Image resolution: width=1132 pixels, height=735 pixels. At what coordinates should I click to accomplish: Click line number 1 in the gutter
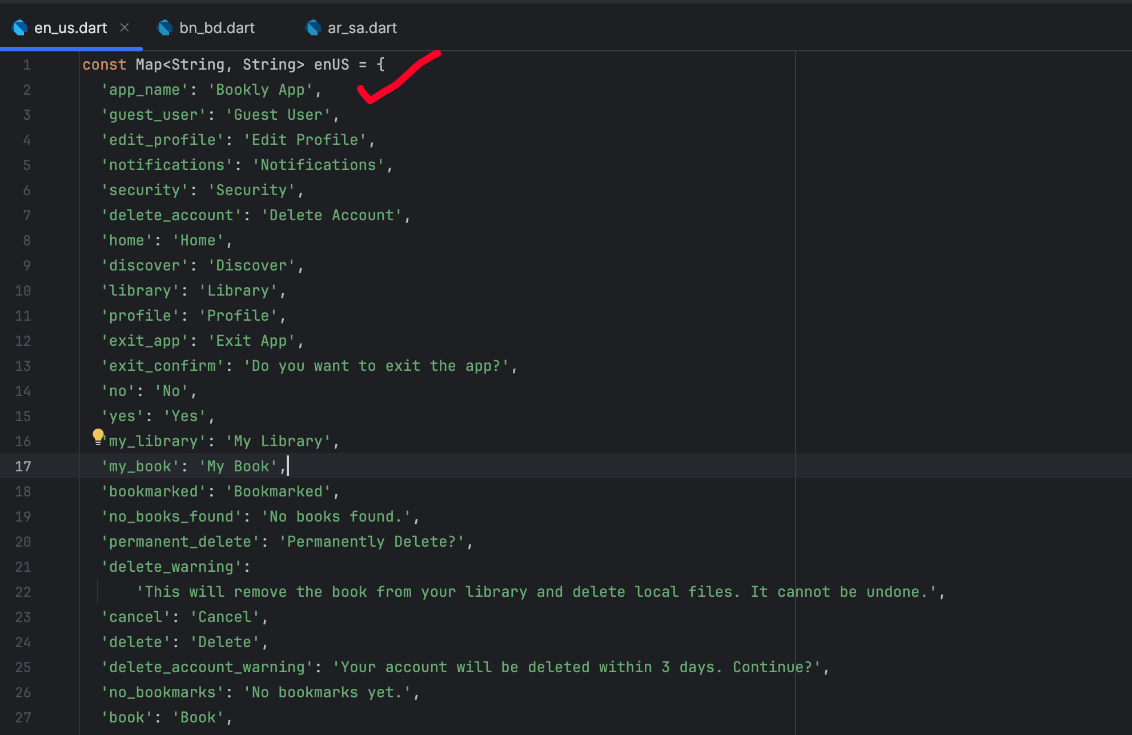coord(26,64)
